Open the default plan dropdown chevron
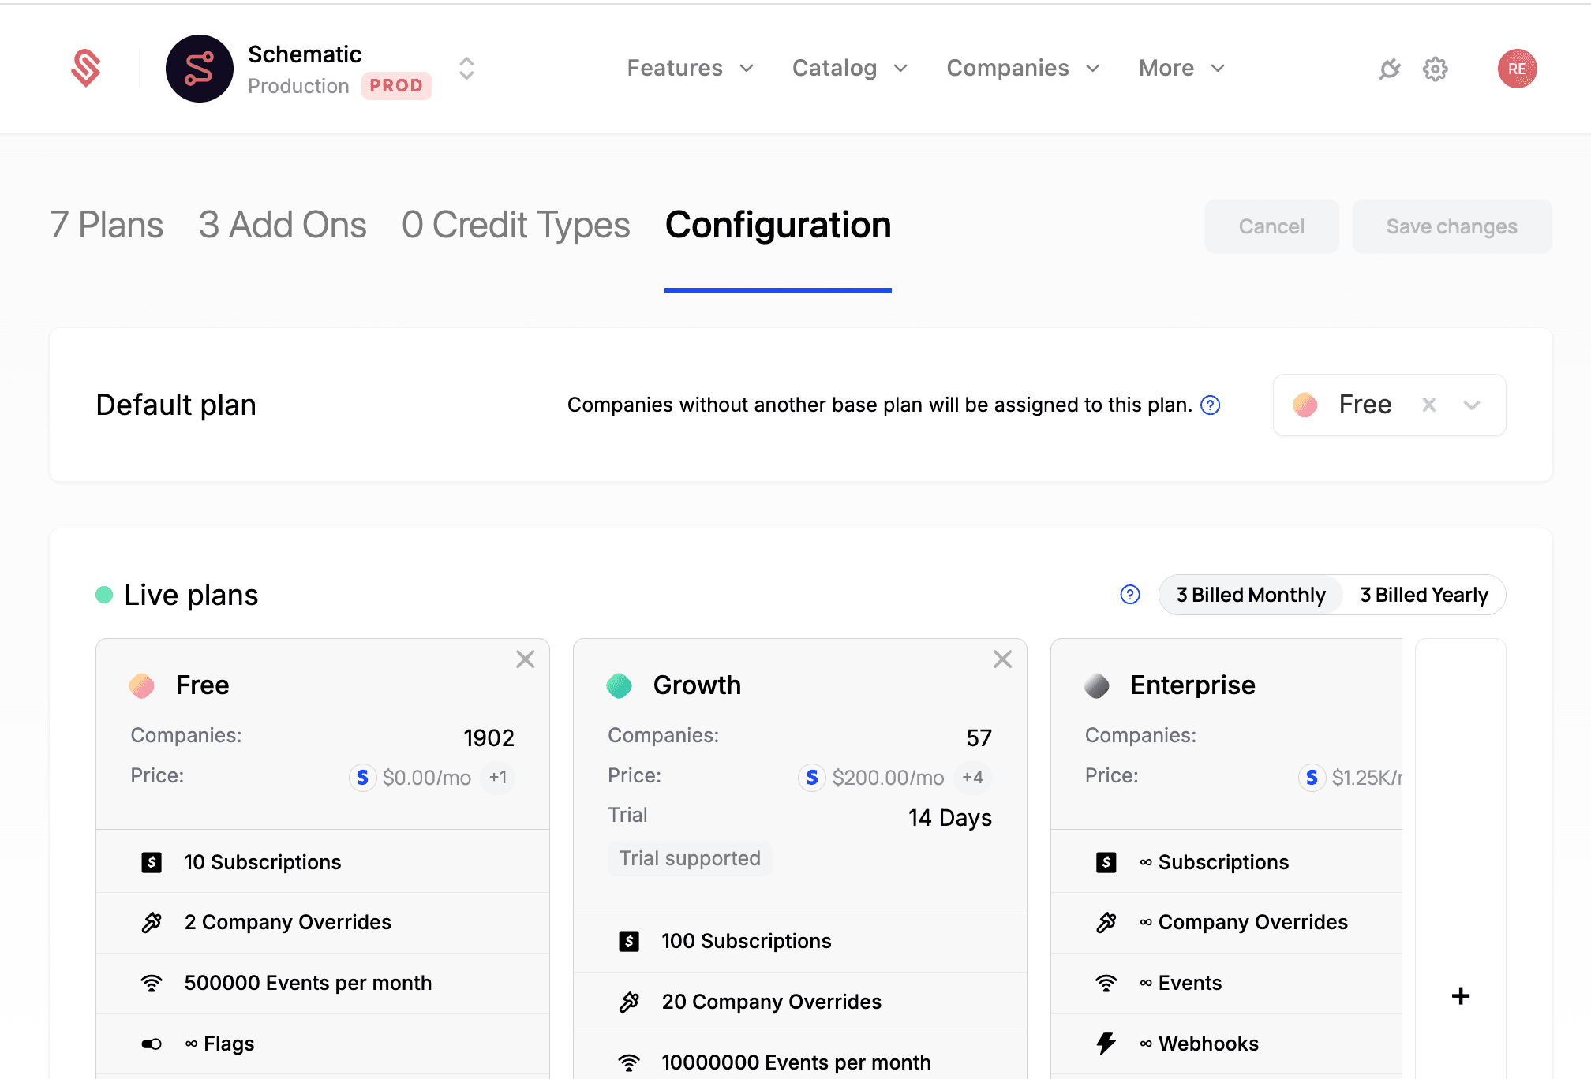Image resolution: width=1591 pixels, height=1079 pixels. coord(1471,405)
